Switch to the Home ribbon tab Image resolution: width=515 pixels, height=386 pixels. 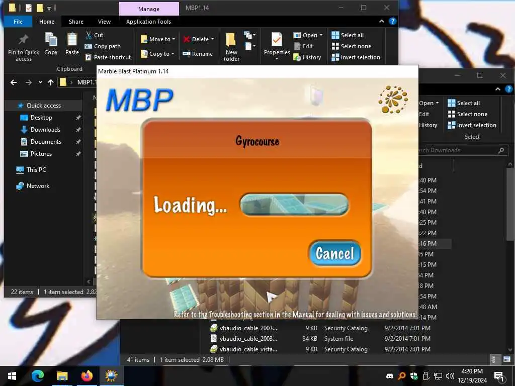(x=47, y=22)
